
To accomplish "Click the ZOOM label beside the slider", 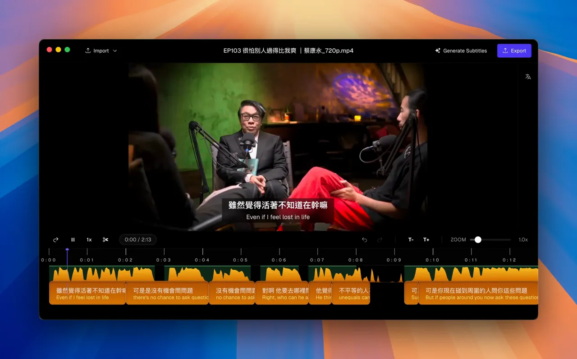I will (x=458, y=239).
